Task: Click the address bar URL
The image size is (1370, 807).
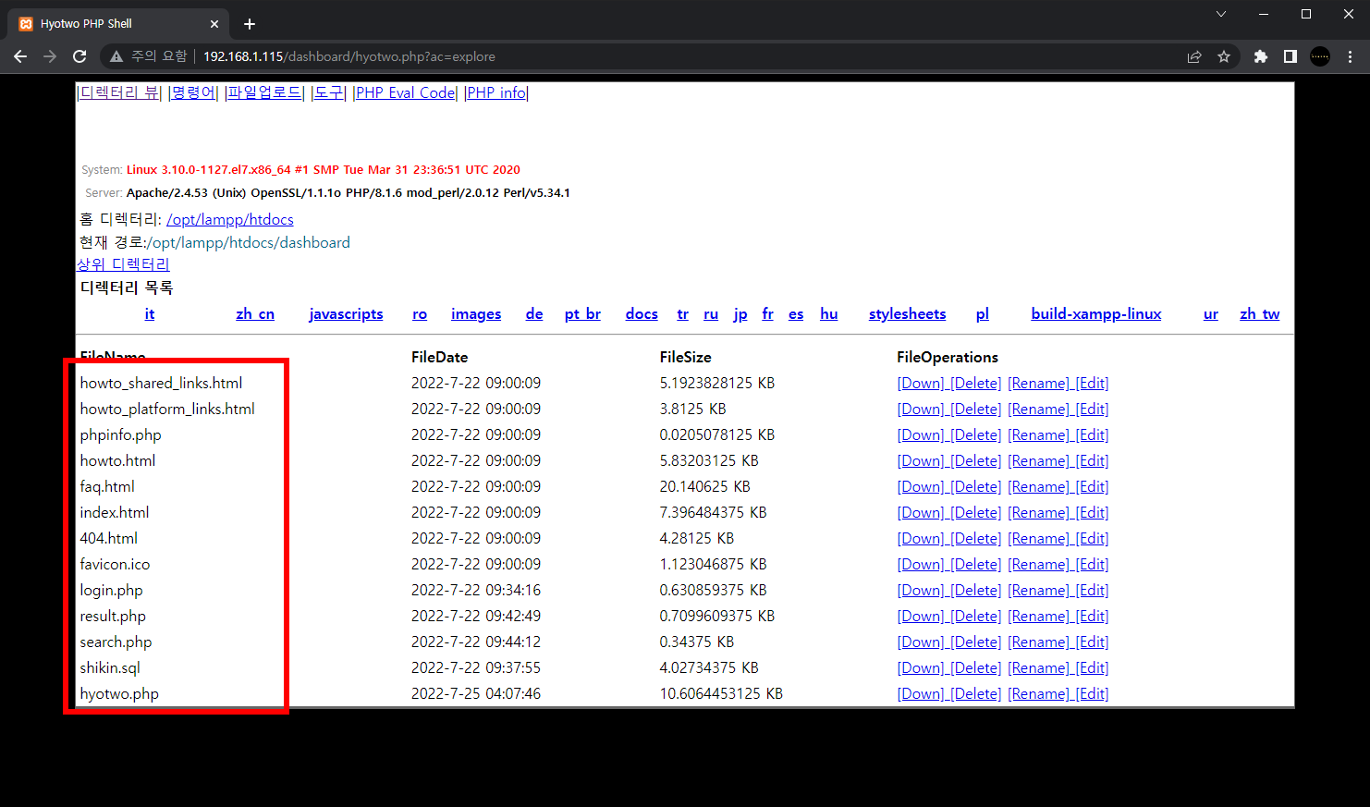Action: [349, 56]
